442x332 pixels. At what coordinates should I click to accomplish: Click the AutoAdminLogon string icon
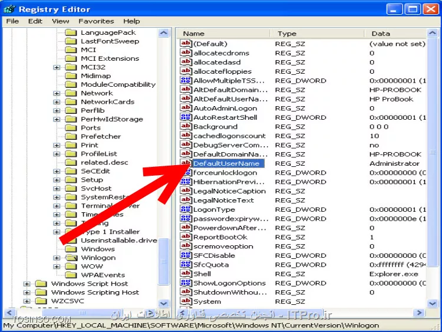click(186, 108)
